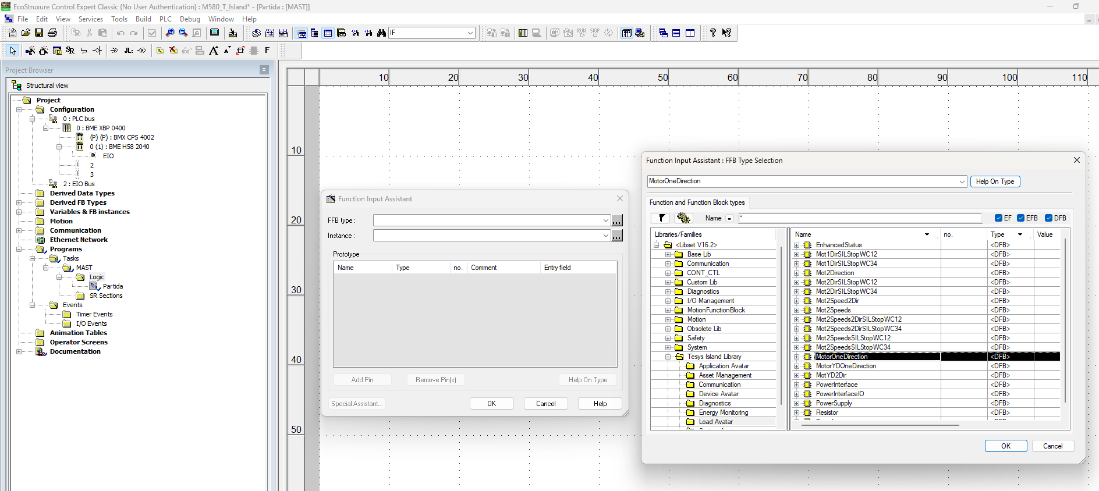This screenshot has width=1099, height=491.
Task: Select the Partida section in the project tree
Action: [113, 286]
